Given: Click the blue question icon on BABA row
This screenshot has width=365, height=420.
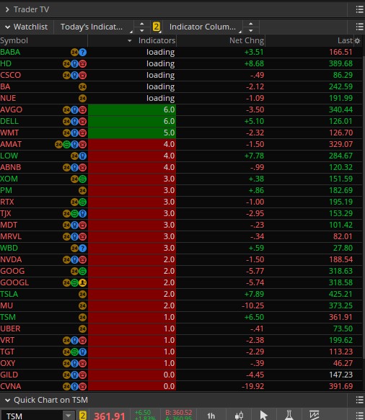Looking at the screenshot, I should pyautogui.click(x=83, y=53).
